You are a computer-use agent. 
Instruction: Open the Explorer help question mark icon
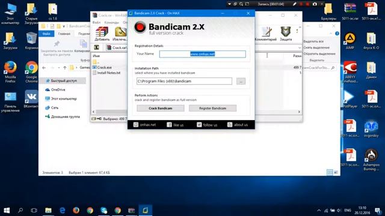(x=337, y=34)
